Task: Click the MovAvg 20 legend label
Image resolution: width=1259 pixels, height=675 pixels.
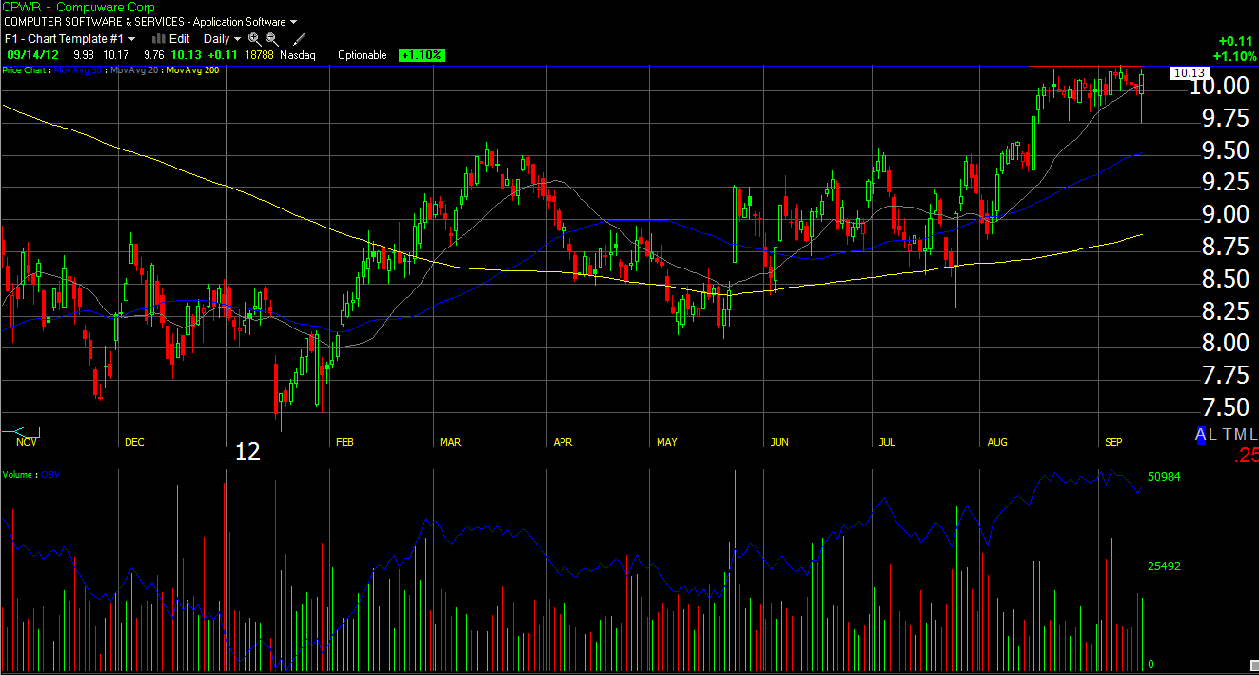Action: point(135,70)
